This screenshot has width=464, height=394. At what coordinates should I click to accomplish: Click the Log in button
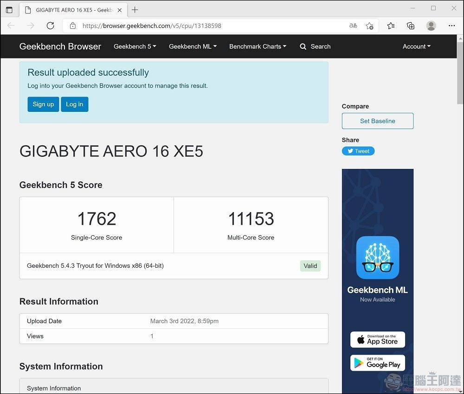point(75,104)
